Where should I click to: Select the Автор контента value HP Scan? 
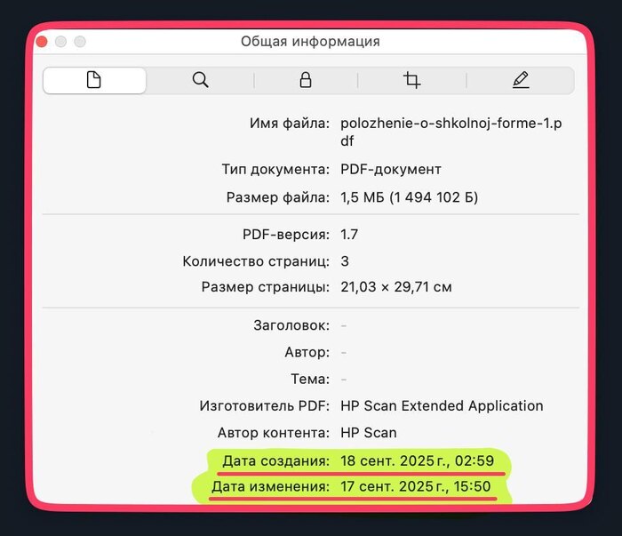point(369,433)
